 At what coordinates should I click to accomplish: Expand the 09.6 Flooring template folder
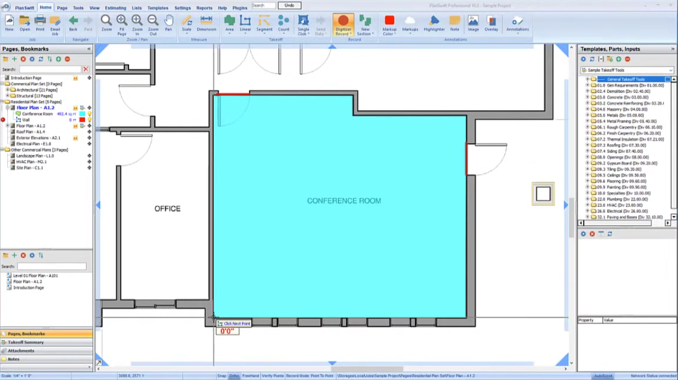tap(588, 181)
